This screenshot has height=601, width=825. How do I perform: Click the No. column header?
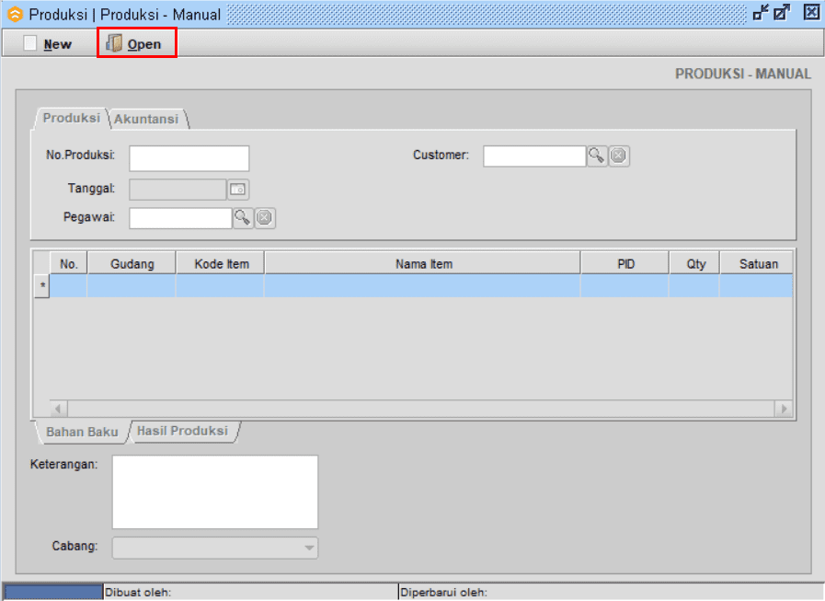[x=68, y=263]
